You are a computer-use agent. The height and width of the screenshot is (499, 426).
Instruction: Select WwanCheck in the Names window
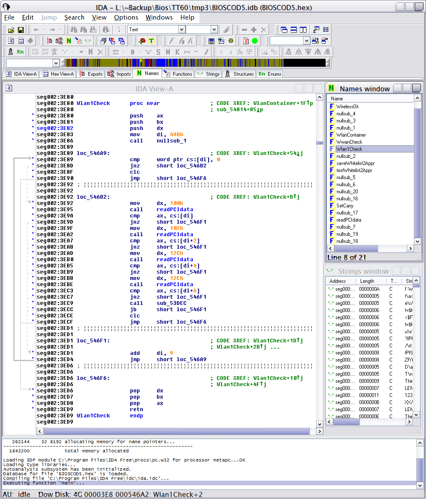[x=349, y=142]
